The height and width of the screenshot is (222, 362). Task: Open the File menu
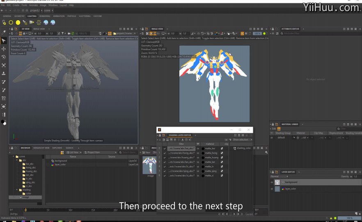[x=3, y=5]
